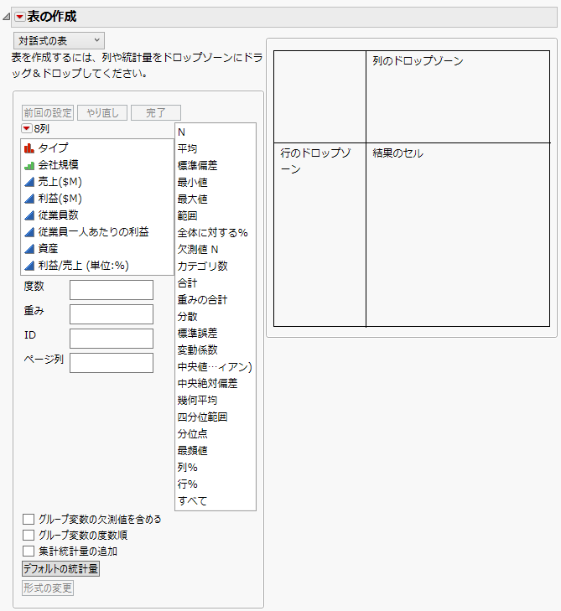Select the 標準誤差 statistic

pyautogui.click(x=197, y=334)
